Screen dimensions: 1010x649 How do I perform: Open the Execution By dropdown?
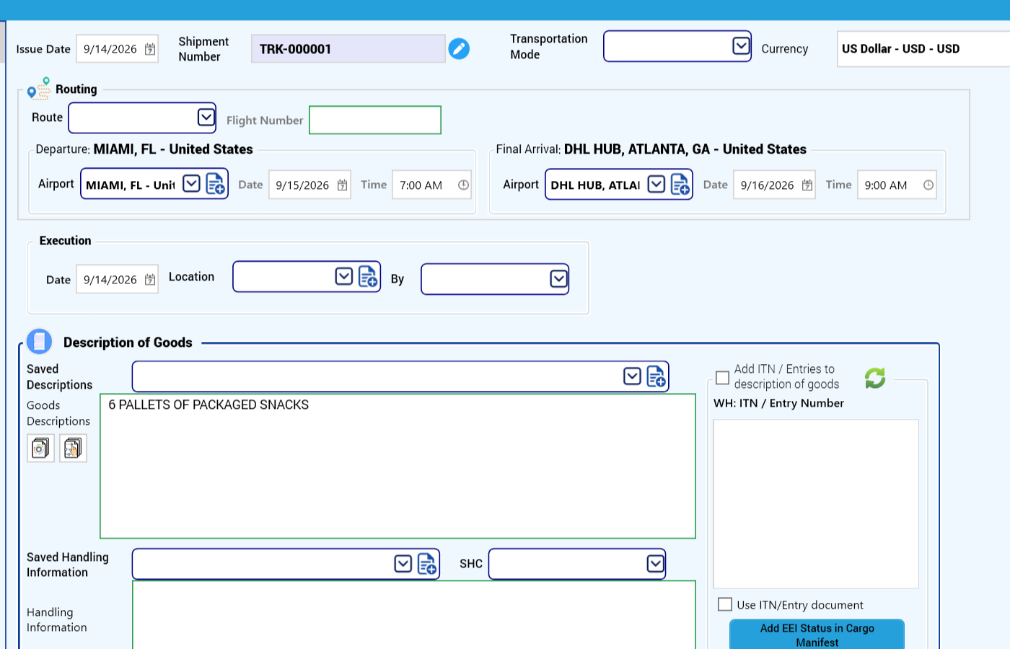click(558, 278)
